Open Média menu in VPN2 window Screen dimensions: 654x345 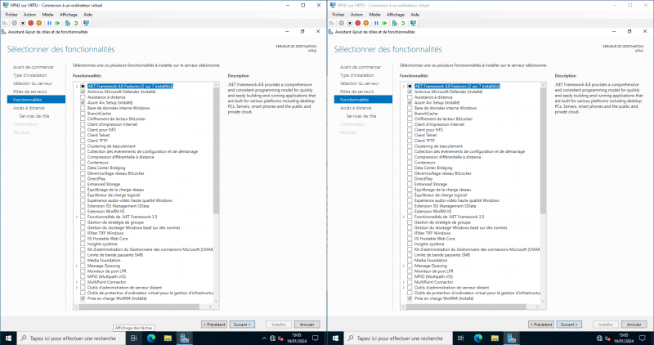coord(47,15)
